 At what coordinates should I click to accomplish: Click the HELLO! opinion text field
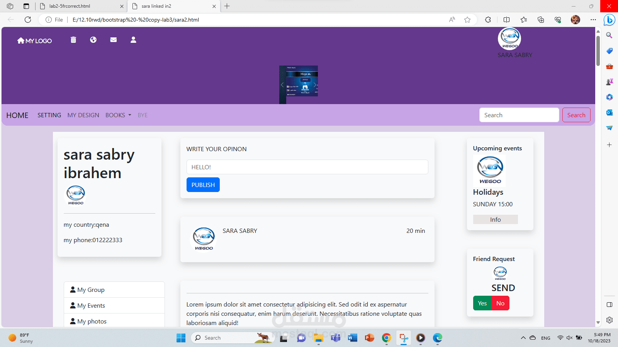pos(307,167)
